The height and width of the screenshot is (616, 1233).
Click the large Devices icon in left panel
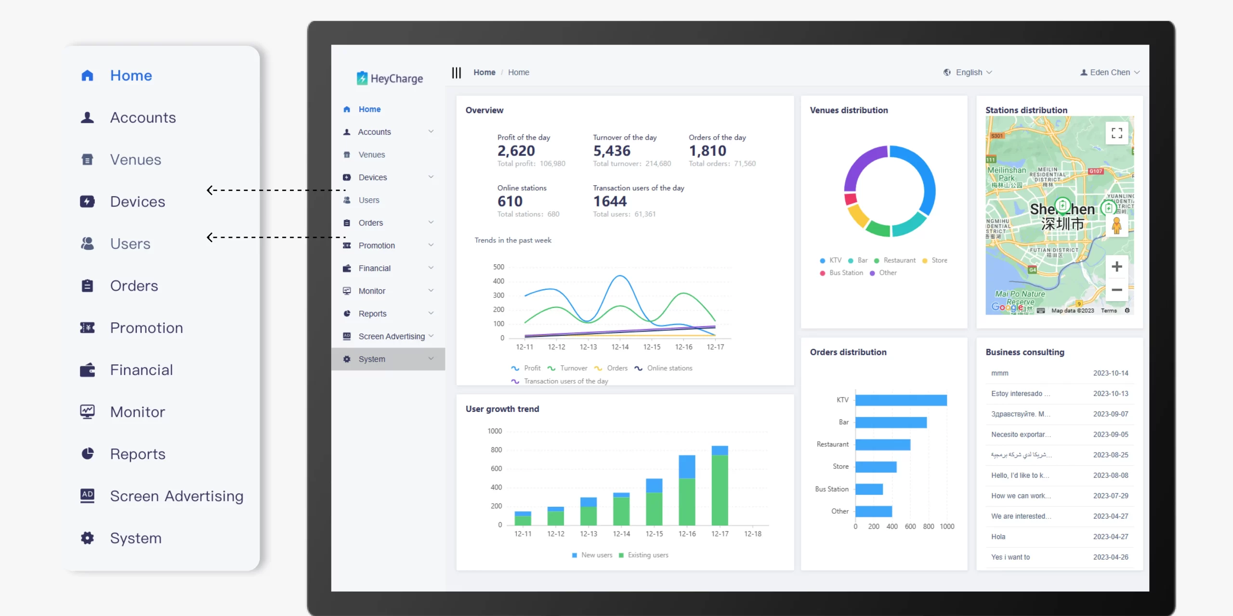(x=87, y=202)
